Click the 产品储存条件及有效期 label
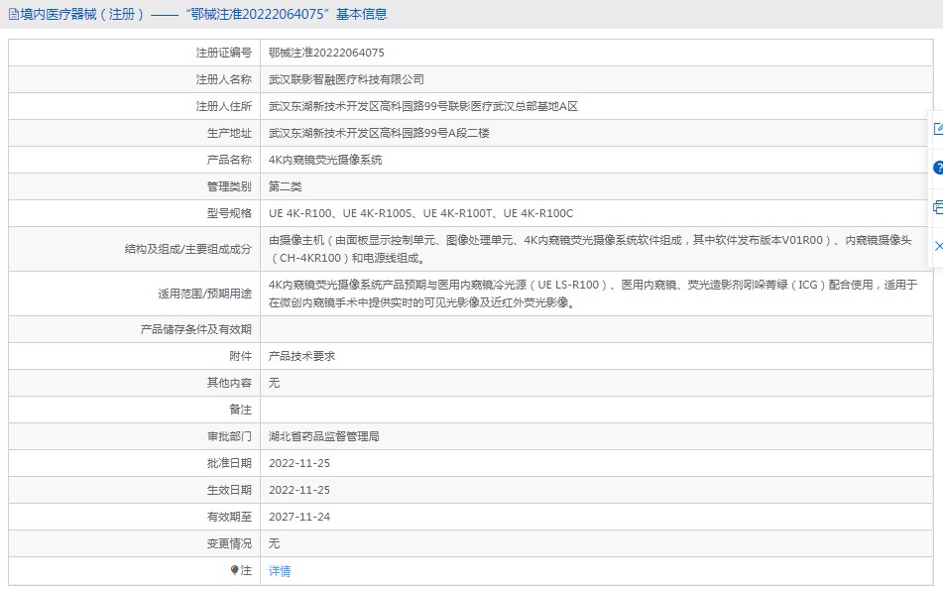 [196, 329]
